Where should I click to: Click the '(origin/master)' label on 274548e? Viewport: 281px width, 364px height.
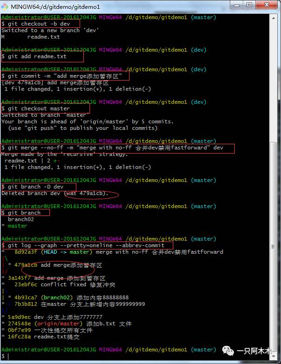(58, 324)
